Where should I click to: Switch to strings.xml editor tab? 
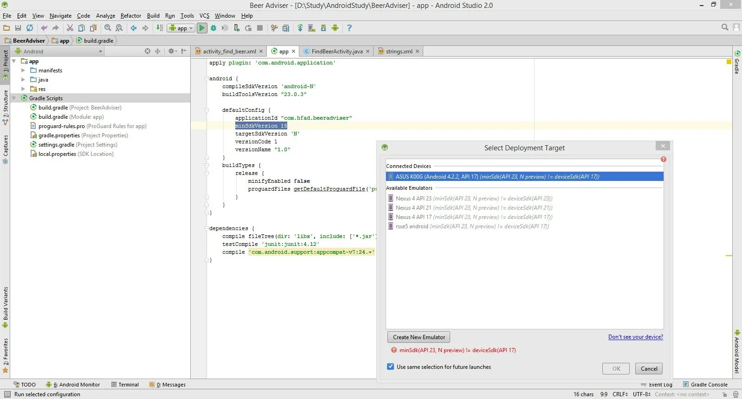click(399, 51)
